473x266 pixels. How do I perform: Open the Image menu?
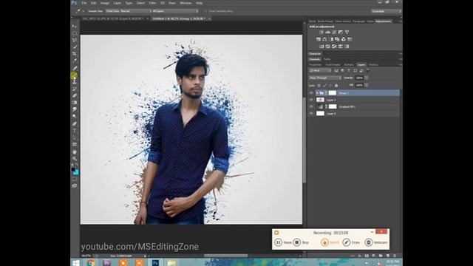click(105, 3)
